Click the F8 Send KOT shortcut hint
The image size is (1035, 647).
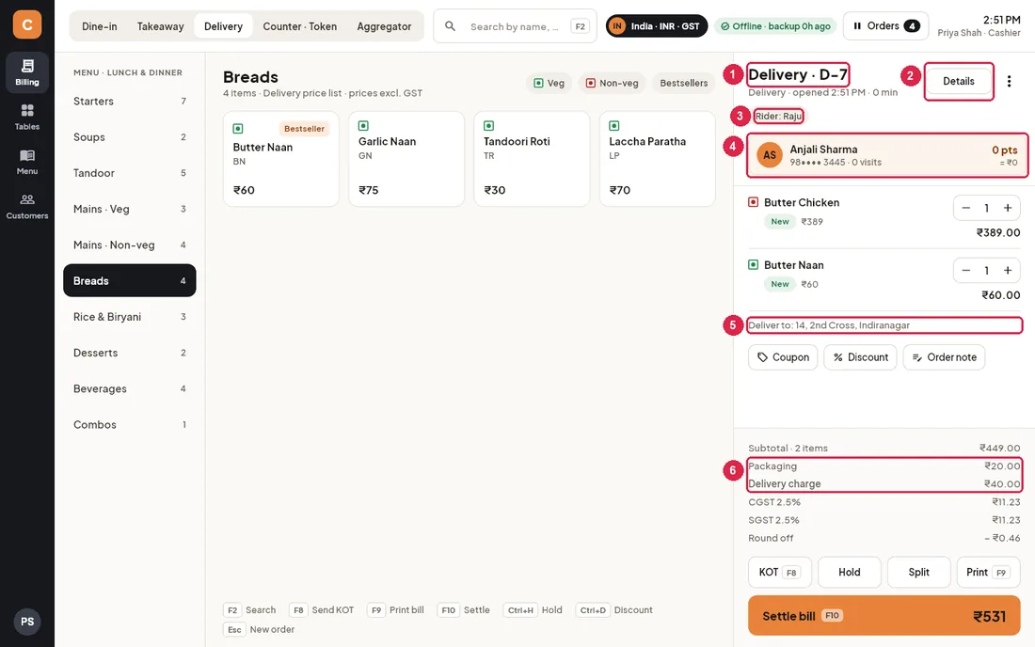(321, 610)
